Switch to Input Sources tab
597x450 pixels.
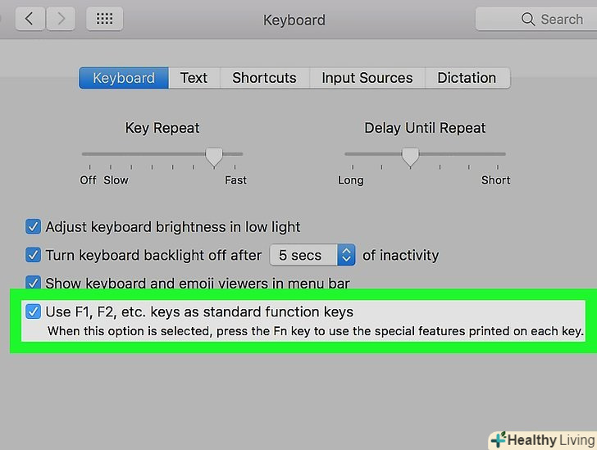click(367, 78)
